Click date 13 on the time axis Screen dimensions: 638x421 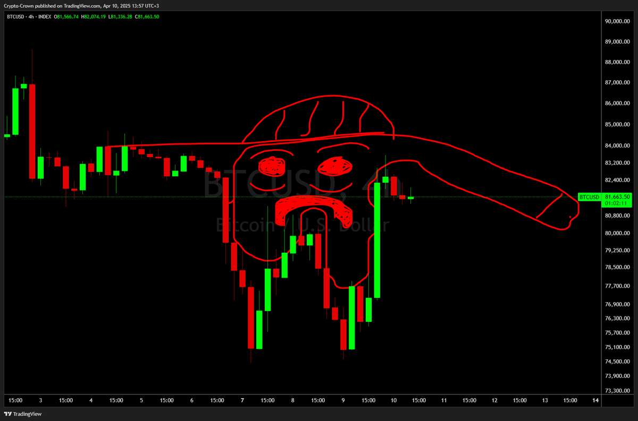544,400
